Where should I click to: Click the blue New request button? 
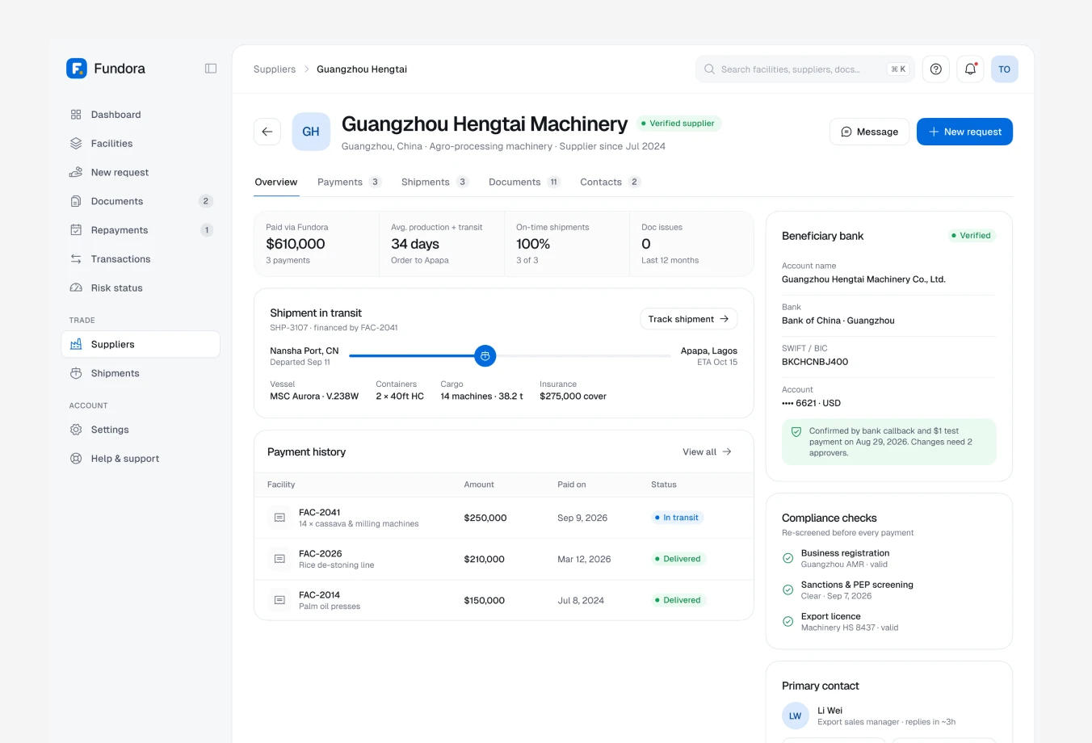point(964,132)
